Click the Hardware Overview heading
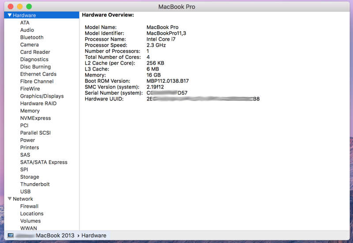The image size is (353, 243). pyautogui.click(x=108, y=15)
